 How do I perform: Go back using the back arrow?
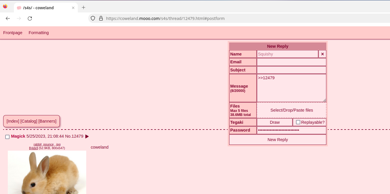[8, 19]
